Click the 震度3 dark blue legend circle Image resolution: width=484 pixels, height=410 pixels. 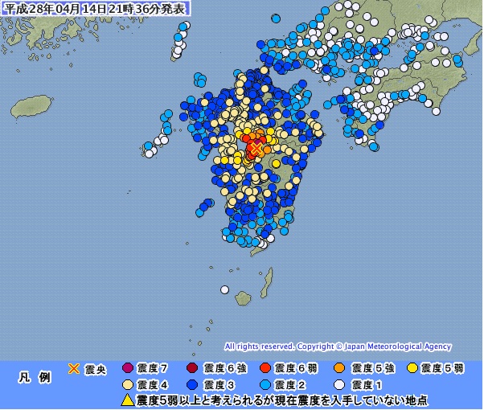pos(192,385)
